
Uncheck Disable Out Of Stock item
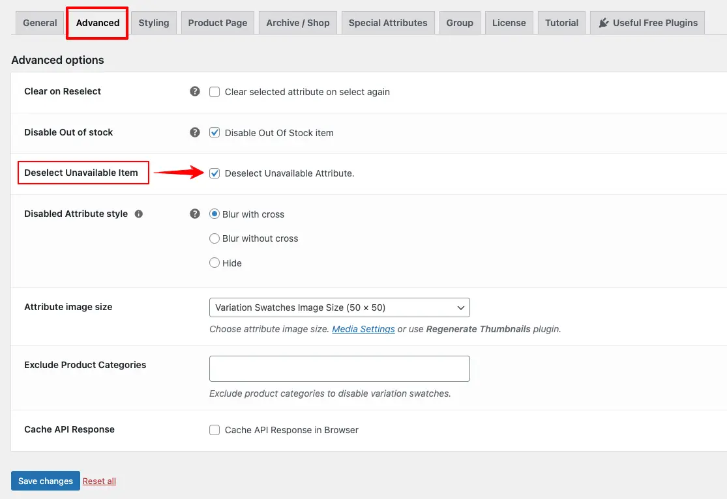[x=215, y=133]
